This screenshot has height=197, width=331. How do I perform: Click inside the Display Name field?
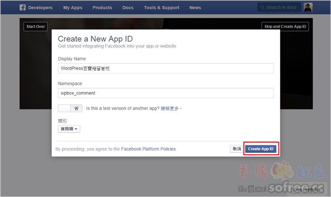click(165, 68)
